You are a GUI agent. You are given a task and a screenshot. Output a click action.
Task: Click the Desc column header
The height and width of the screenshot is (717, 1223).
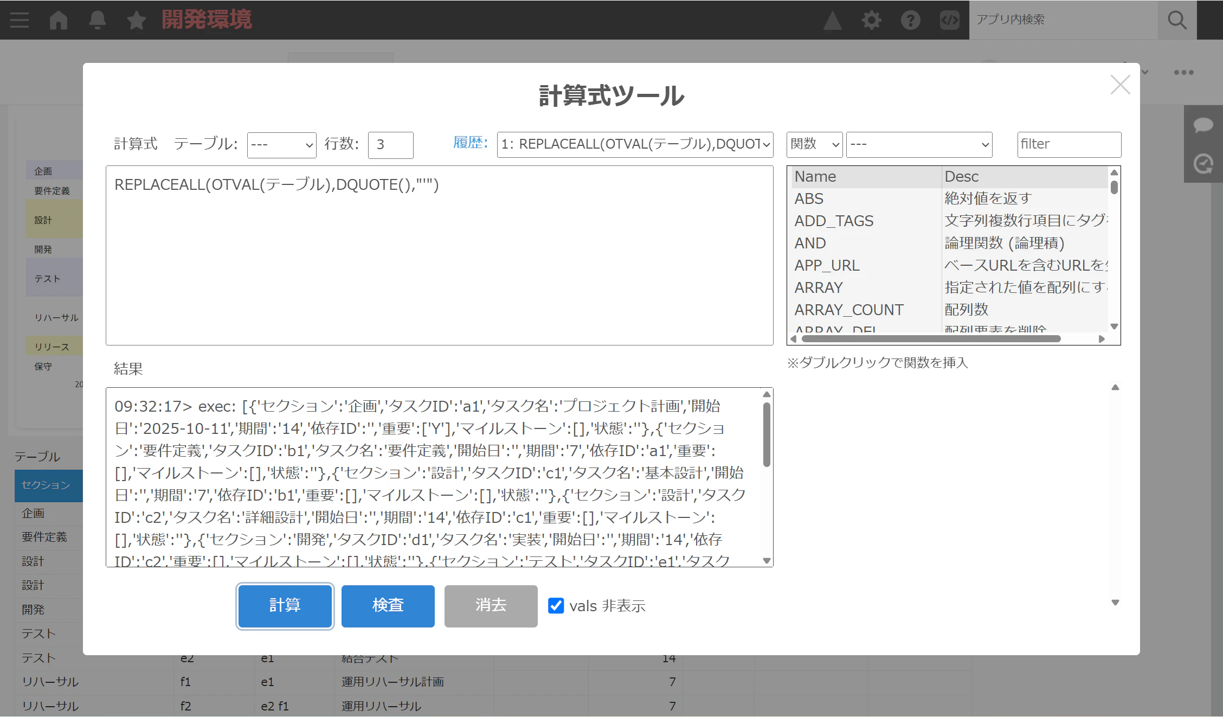pos(1025,177)
